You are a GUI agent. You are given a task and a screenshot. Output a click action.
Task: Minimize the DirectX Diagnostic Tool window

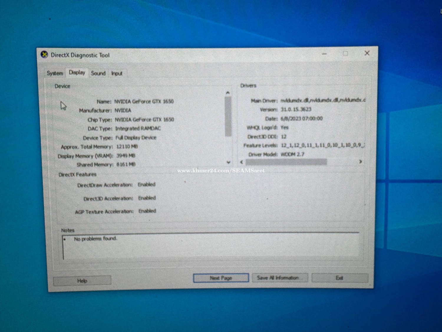[324, 54]
